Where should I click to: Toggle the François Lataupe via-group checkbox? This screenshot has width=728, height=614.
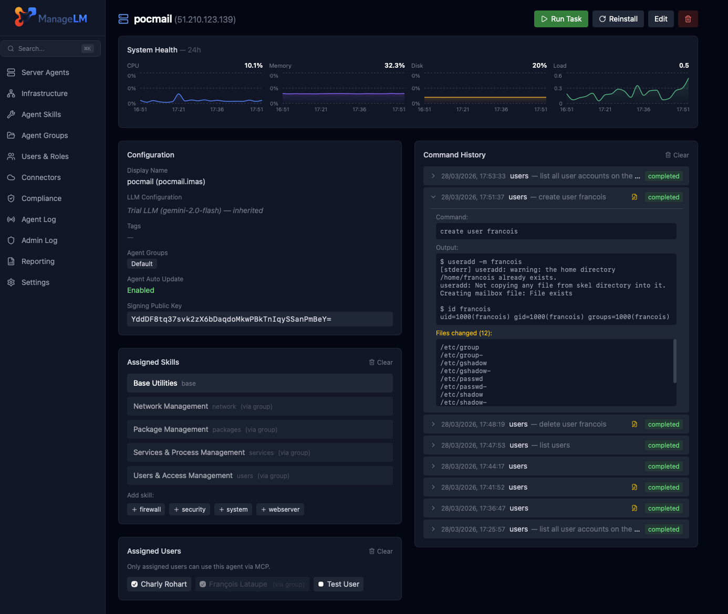click(x=203, y=584)
